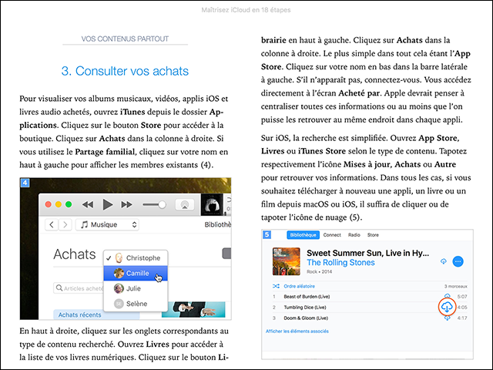Open The Rolling Stones artist link

point(340,263)
